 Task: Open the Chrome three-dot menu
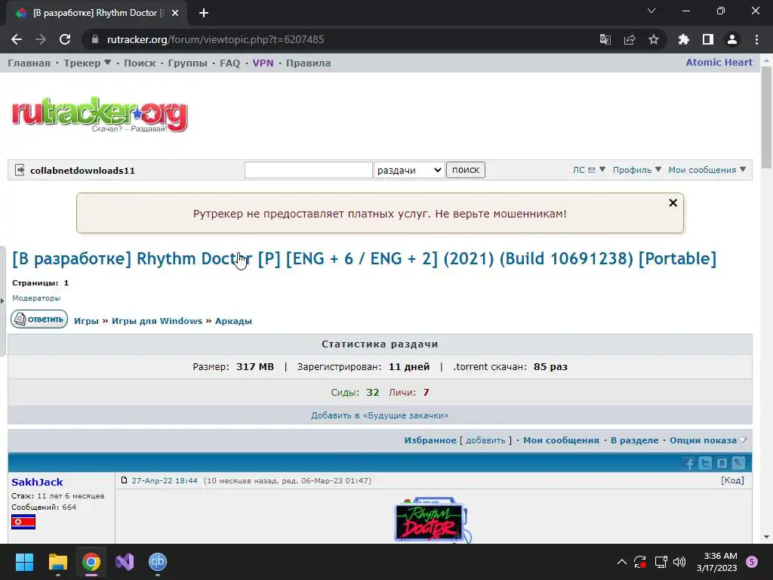pos(756,39)
